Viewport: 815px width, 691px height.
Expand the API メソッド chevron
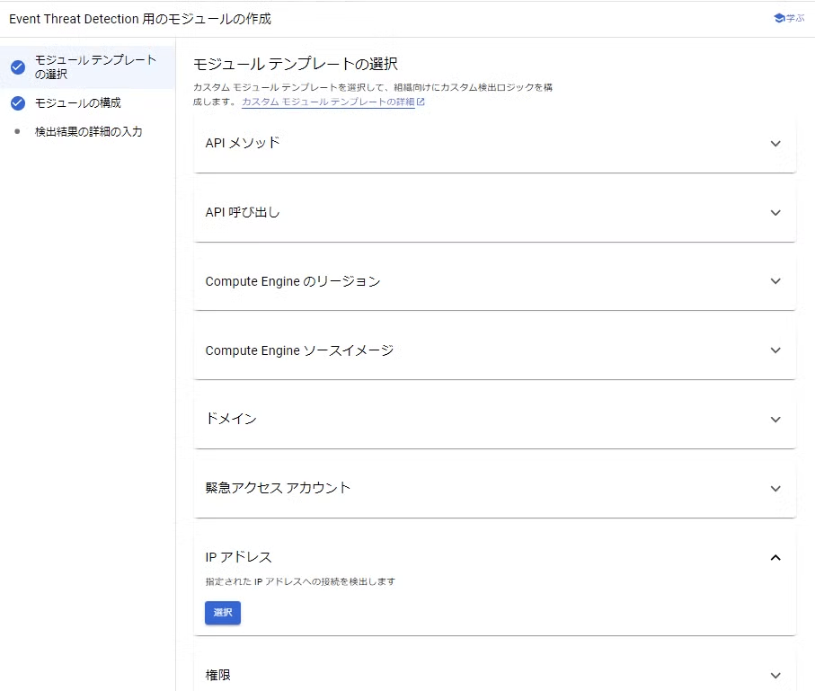pos(775,144)
